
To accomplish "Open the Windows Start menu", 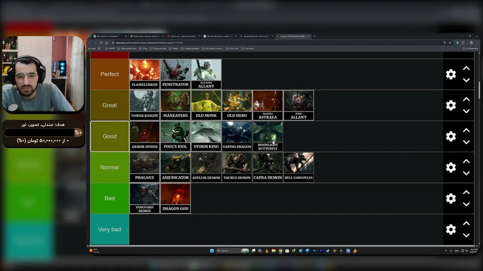I will point(212,251).
